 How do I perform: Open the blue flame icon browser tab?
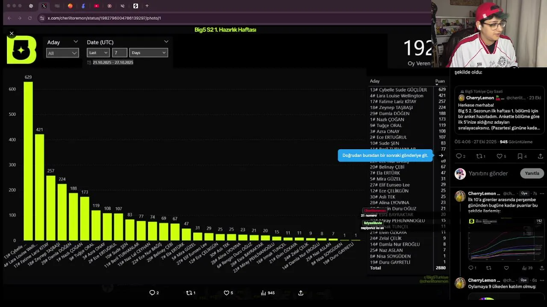pos(83,6)
